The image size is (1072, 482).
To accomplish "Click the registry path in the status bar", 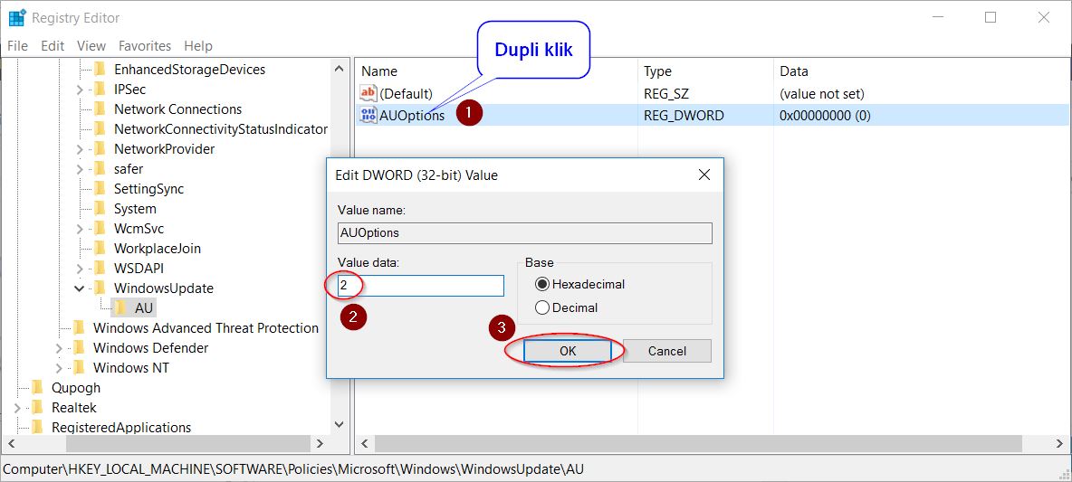I will coord(293,469).
